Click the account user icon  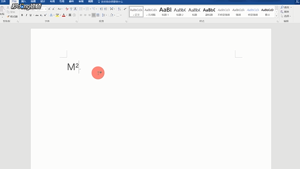click(297, 2)
